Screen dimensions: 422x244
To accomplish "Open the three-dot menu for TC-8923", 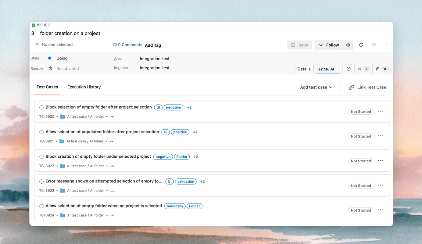I will point(380,185).
